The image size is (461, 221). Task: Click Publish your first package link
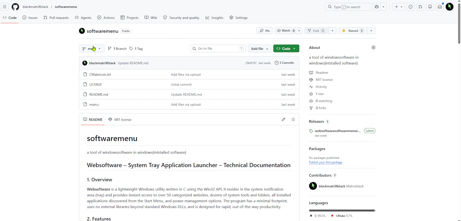click(326, 162)
